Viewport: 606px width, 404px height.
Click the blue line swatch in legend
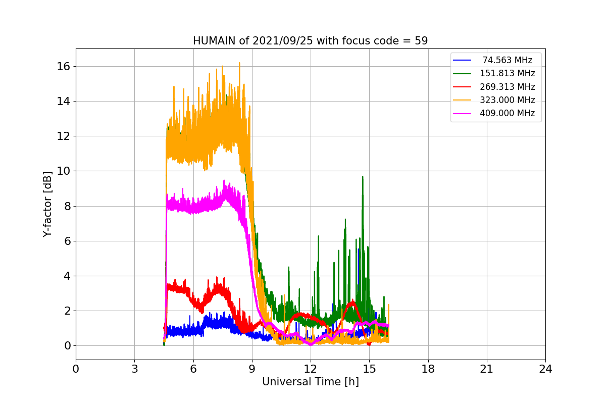click(x=463, y=60)
